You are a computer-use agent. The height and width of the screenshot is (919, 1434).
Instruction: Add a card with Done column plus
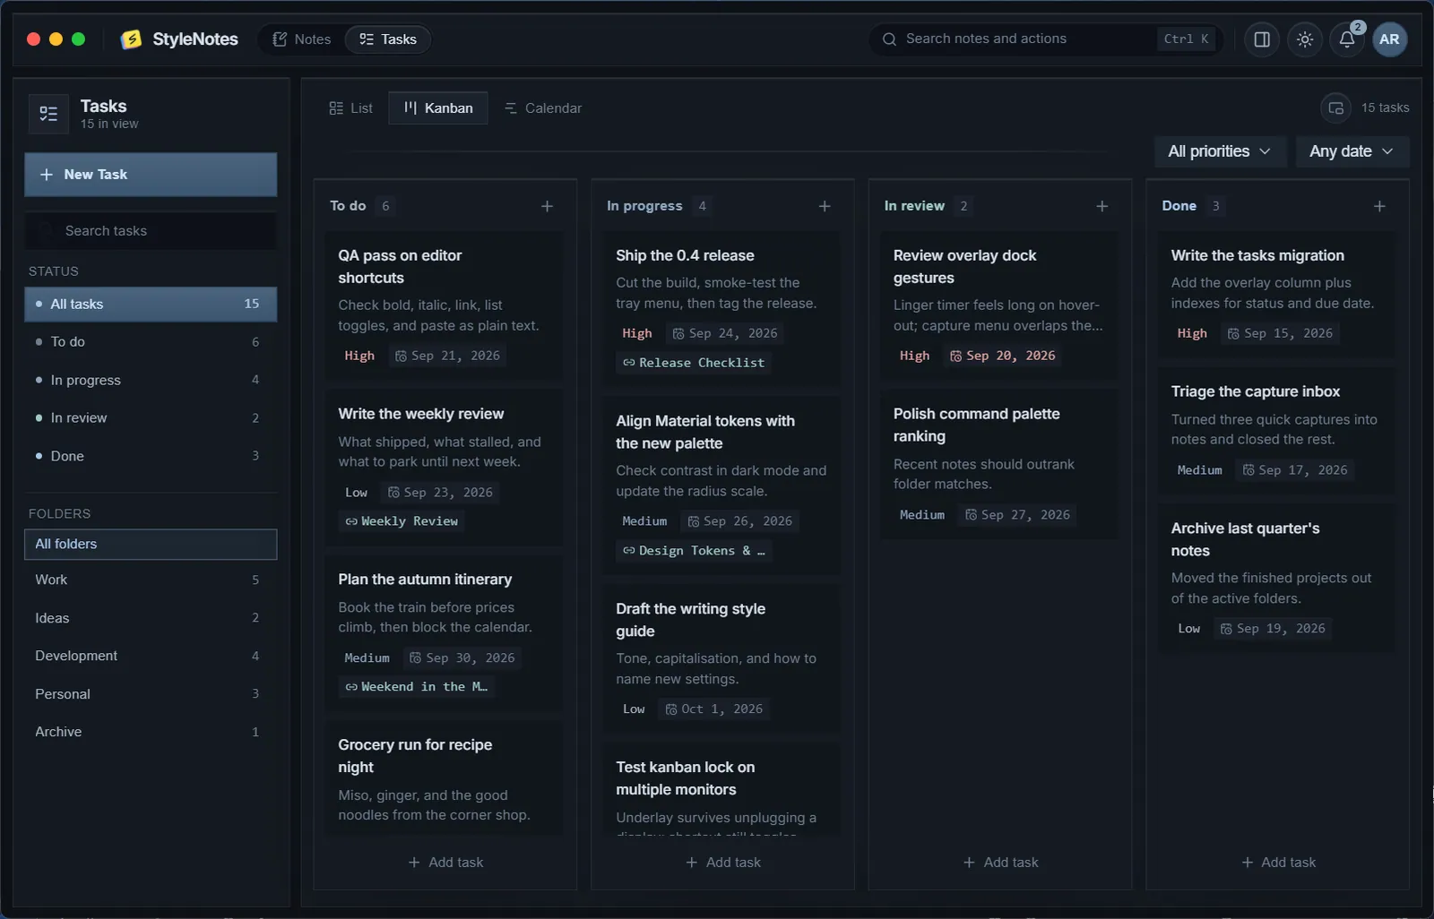[1379, 206]
